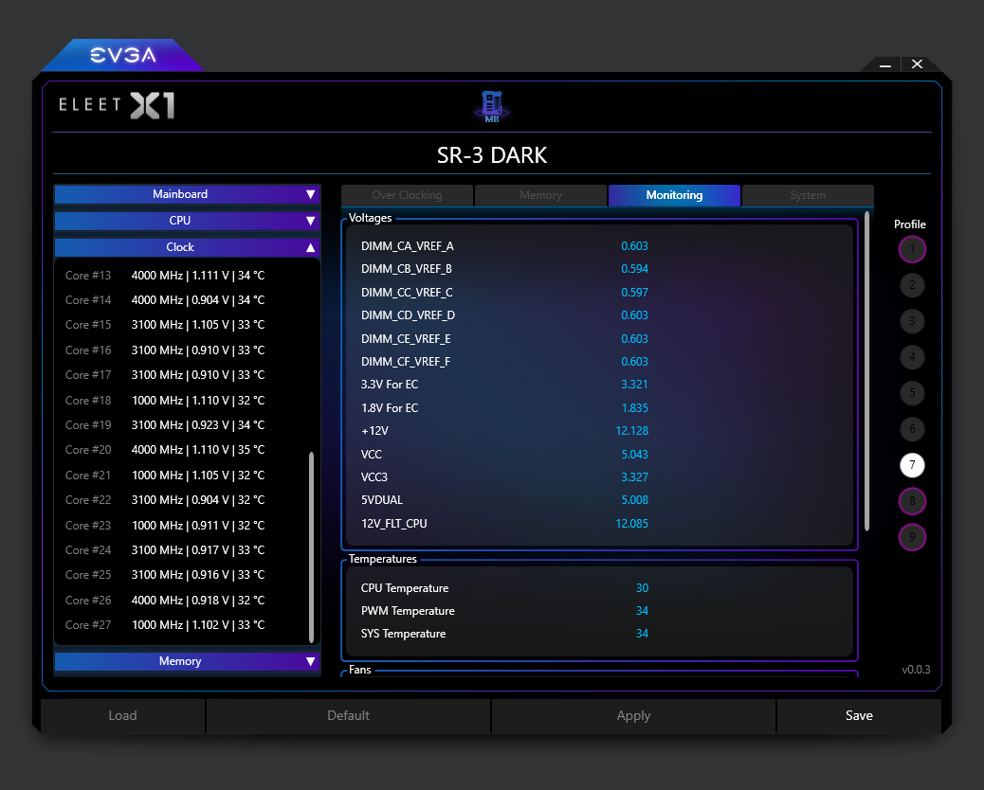Image resolution: width=984 pixels, height=790 pixels.
Task: Click the Core #27 row
Action: (165, 625)
